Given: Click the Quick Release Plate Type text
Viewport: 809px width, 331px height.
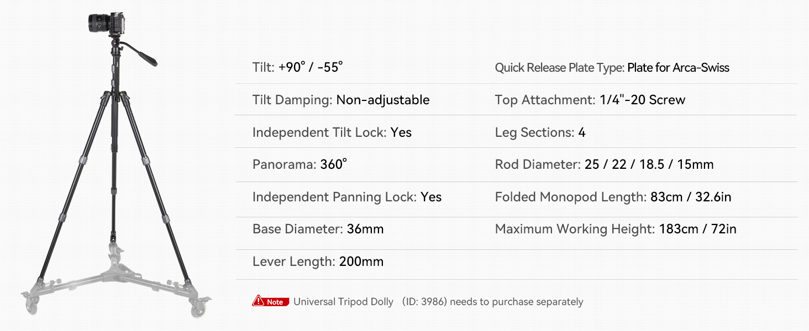Looking at the screenshot, I should [x=612, y=68].
